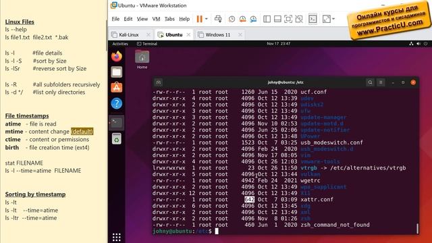
Task: Close the Kali-Linux tab
Action: coord(148,34)
